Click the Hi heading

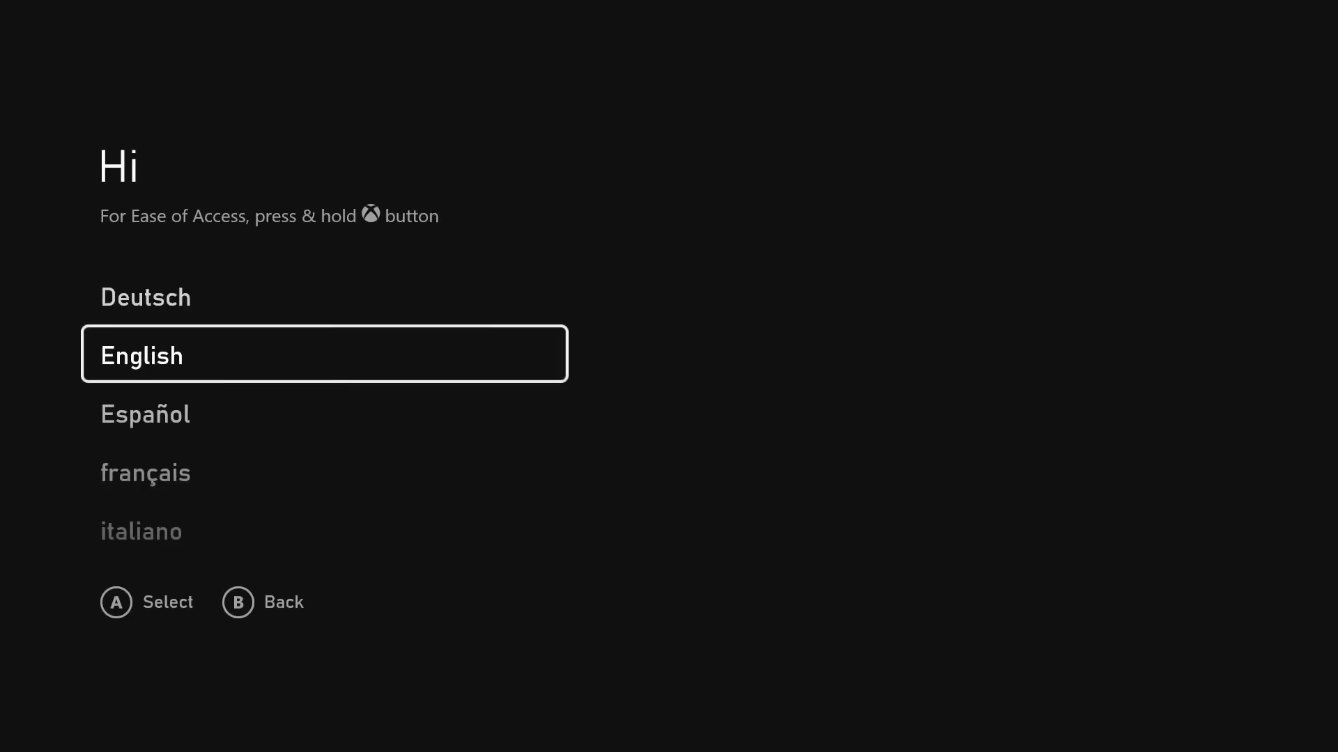tap(119, 167)
